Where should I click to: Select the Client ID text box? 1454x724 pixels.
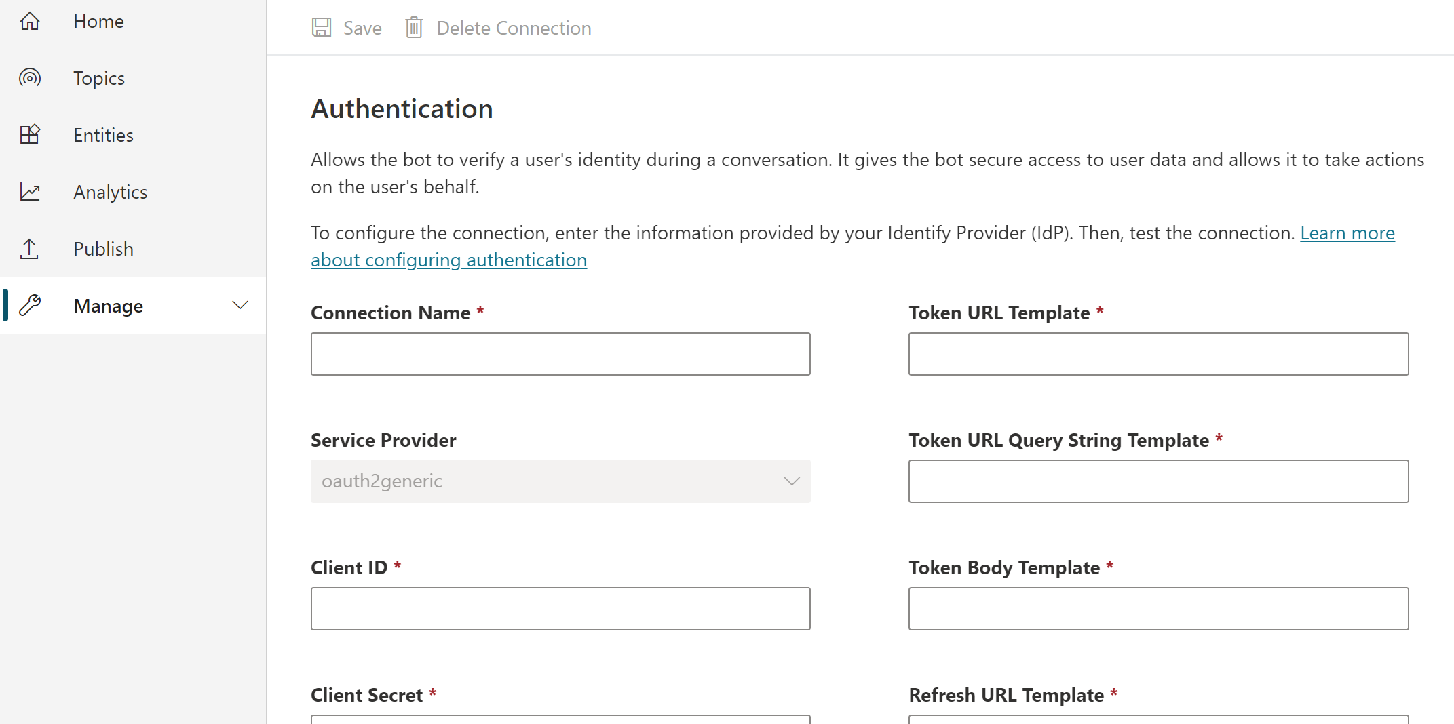(560, 609)
